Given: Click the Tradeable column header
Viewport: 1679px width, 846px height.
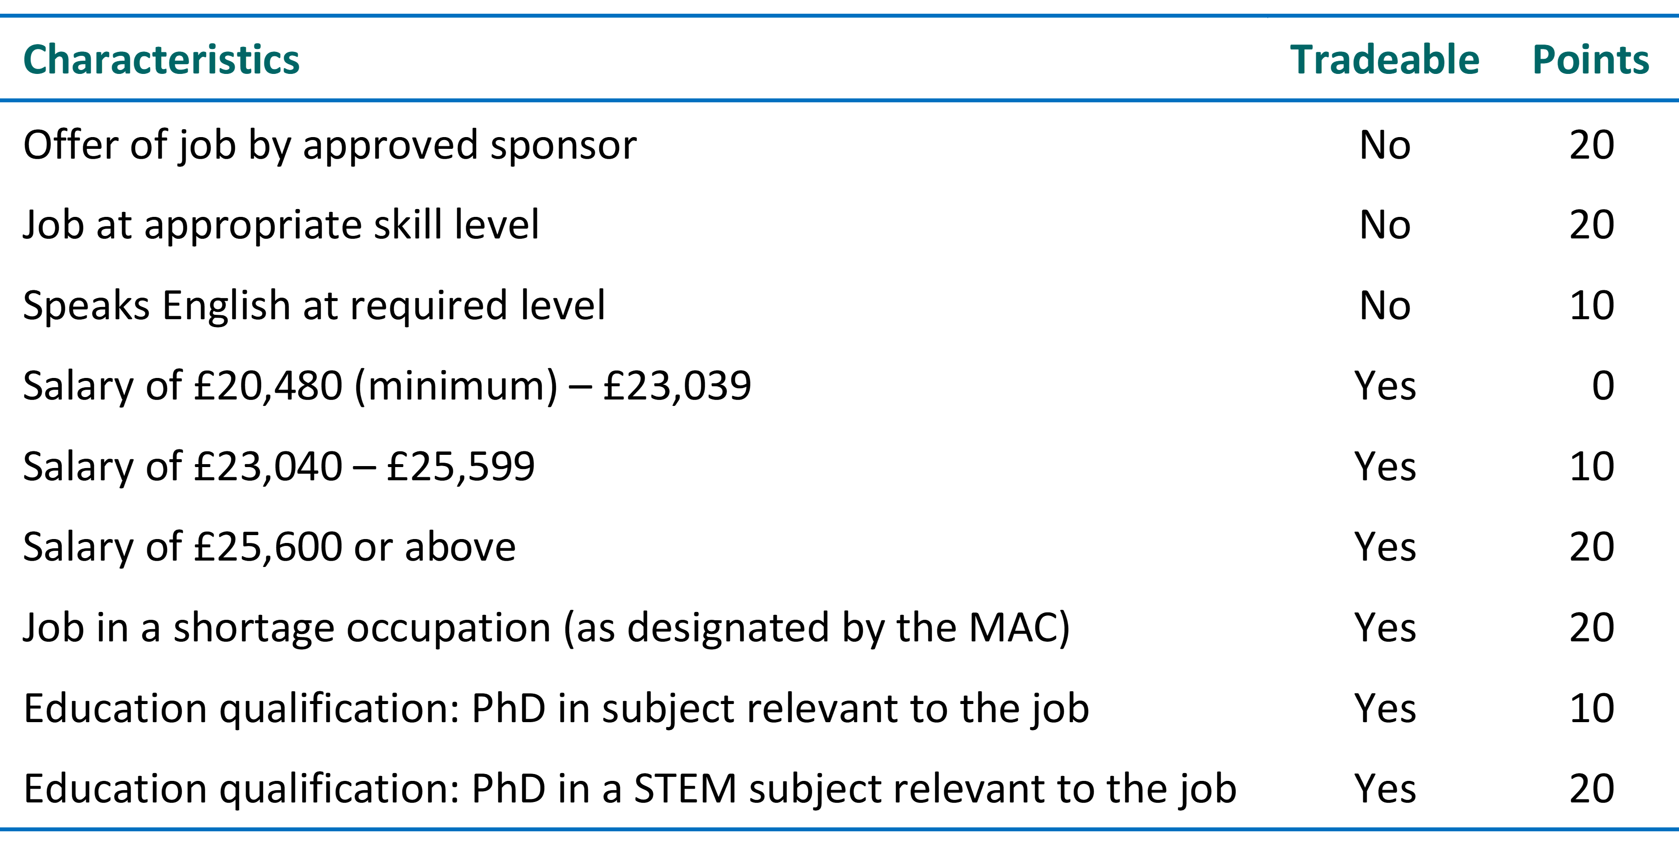Looking at the screenshot, I should [x=1385, y=60].
